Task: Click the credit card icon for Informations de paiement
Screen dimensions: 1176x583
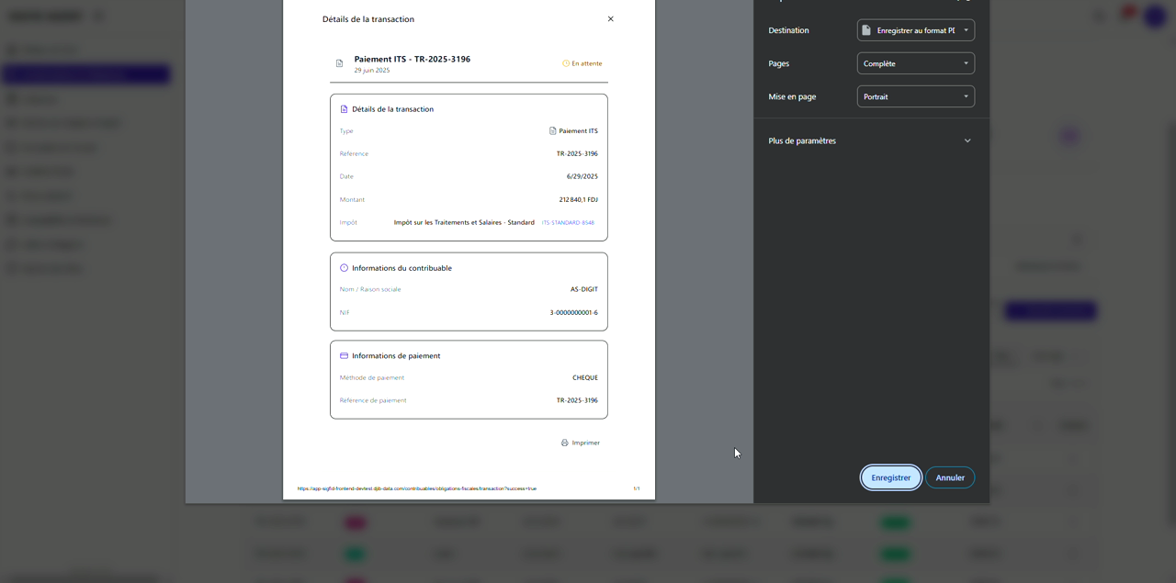Action: (345, 355)
